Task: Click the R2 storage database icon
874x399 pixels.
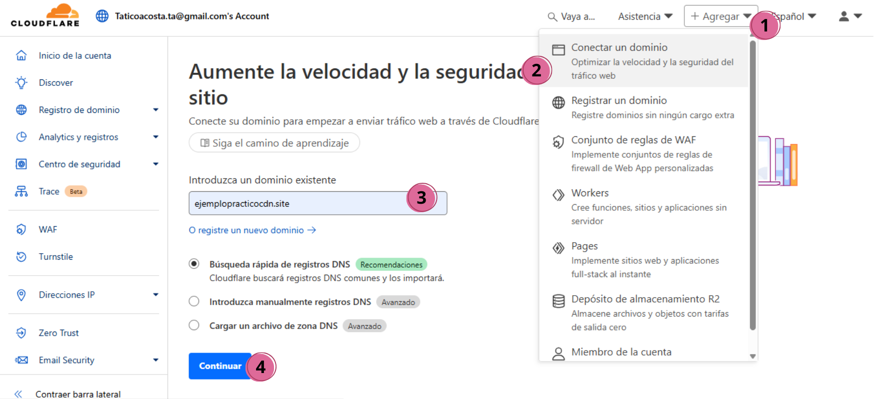Action: coord(558,301)
